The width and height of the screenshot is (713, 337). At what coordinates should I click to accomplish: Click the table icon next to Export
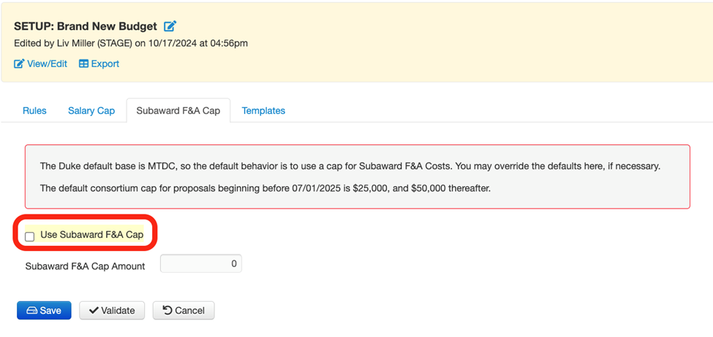83,64
